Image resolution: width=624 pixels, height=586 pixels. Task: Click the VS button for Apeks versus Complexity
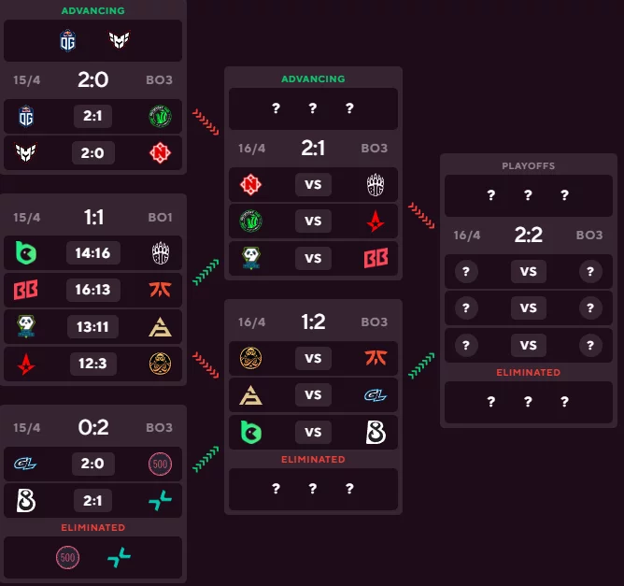tap(313, 394)
